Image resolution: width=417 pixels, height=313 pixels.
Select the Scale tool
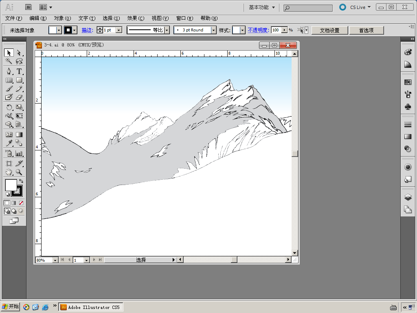coord(19,107)
